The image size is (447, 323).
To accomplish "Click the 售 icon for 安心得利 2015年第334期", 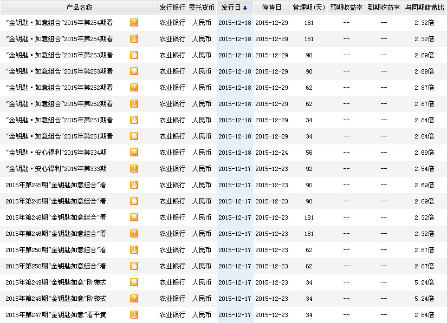I will pyautogui.click(x=134, y=153).
